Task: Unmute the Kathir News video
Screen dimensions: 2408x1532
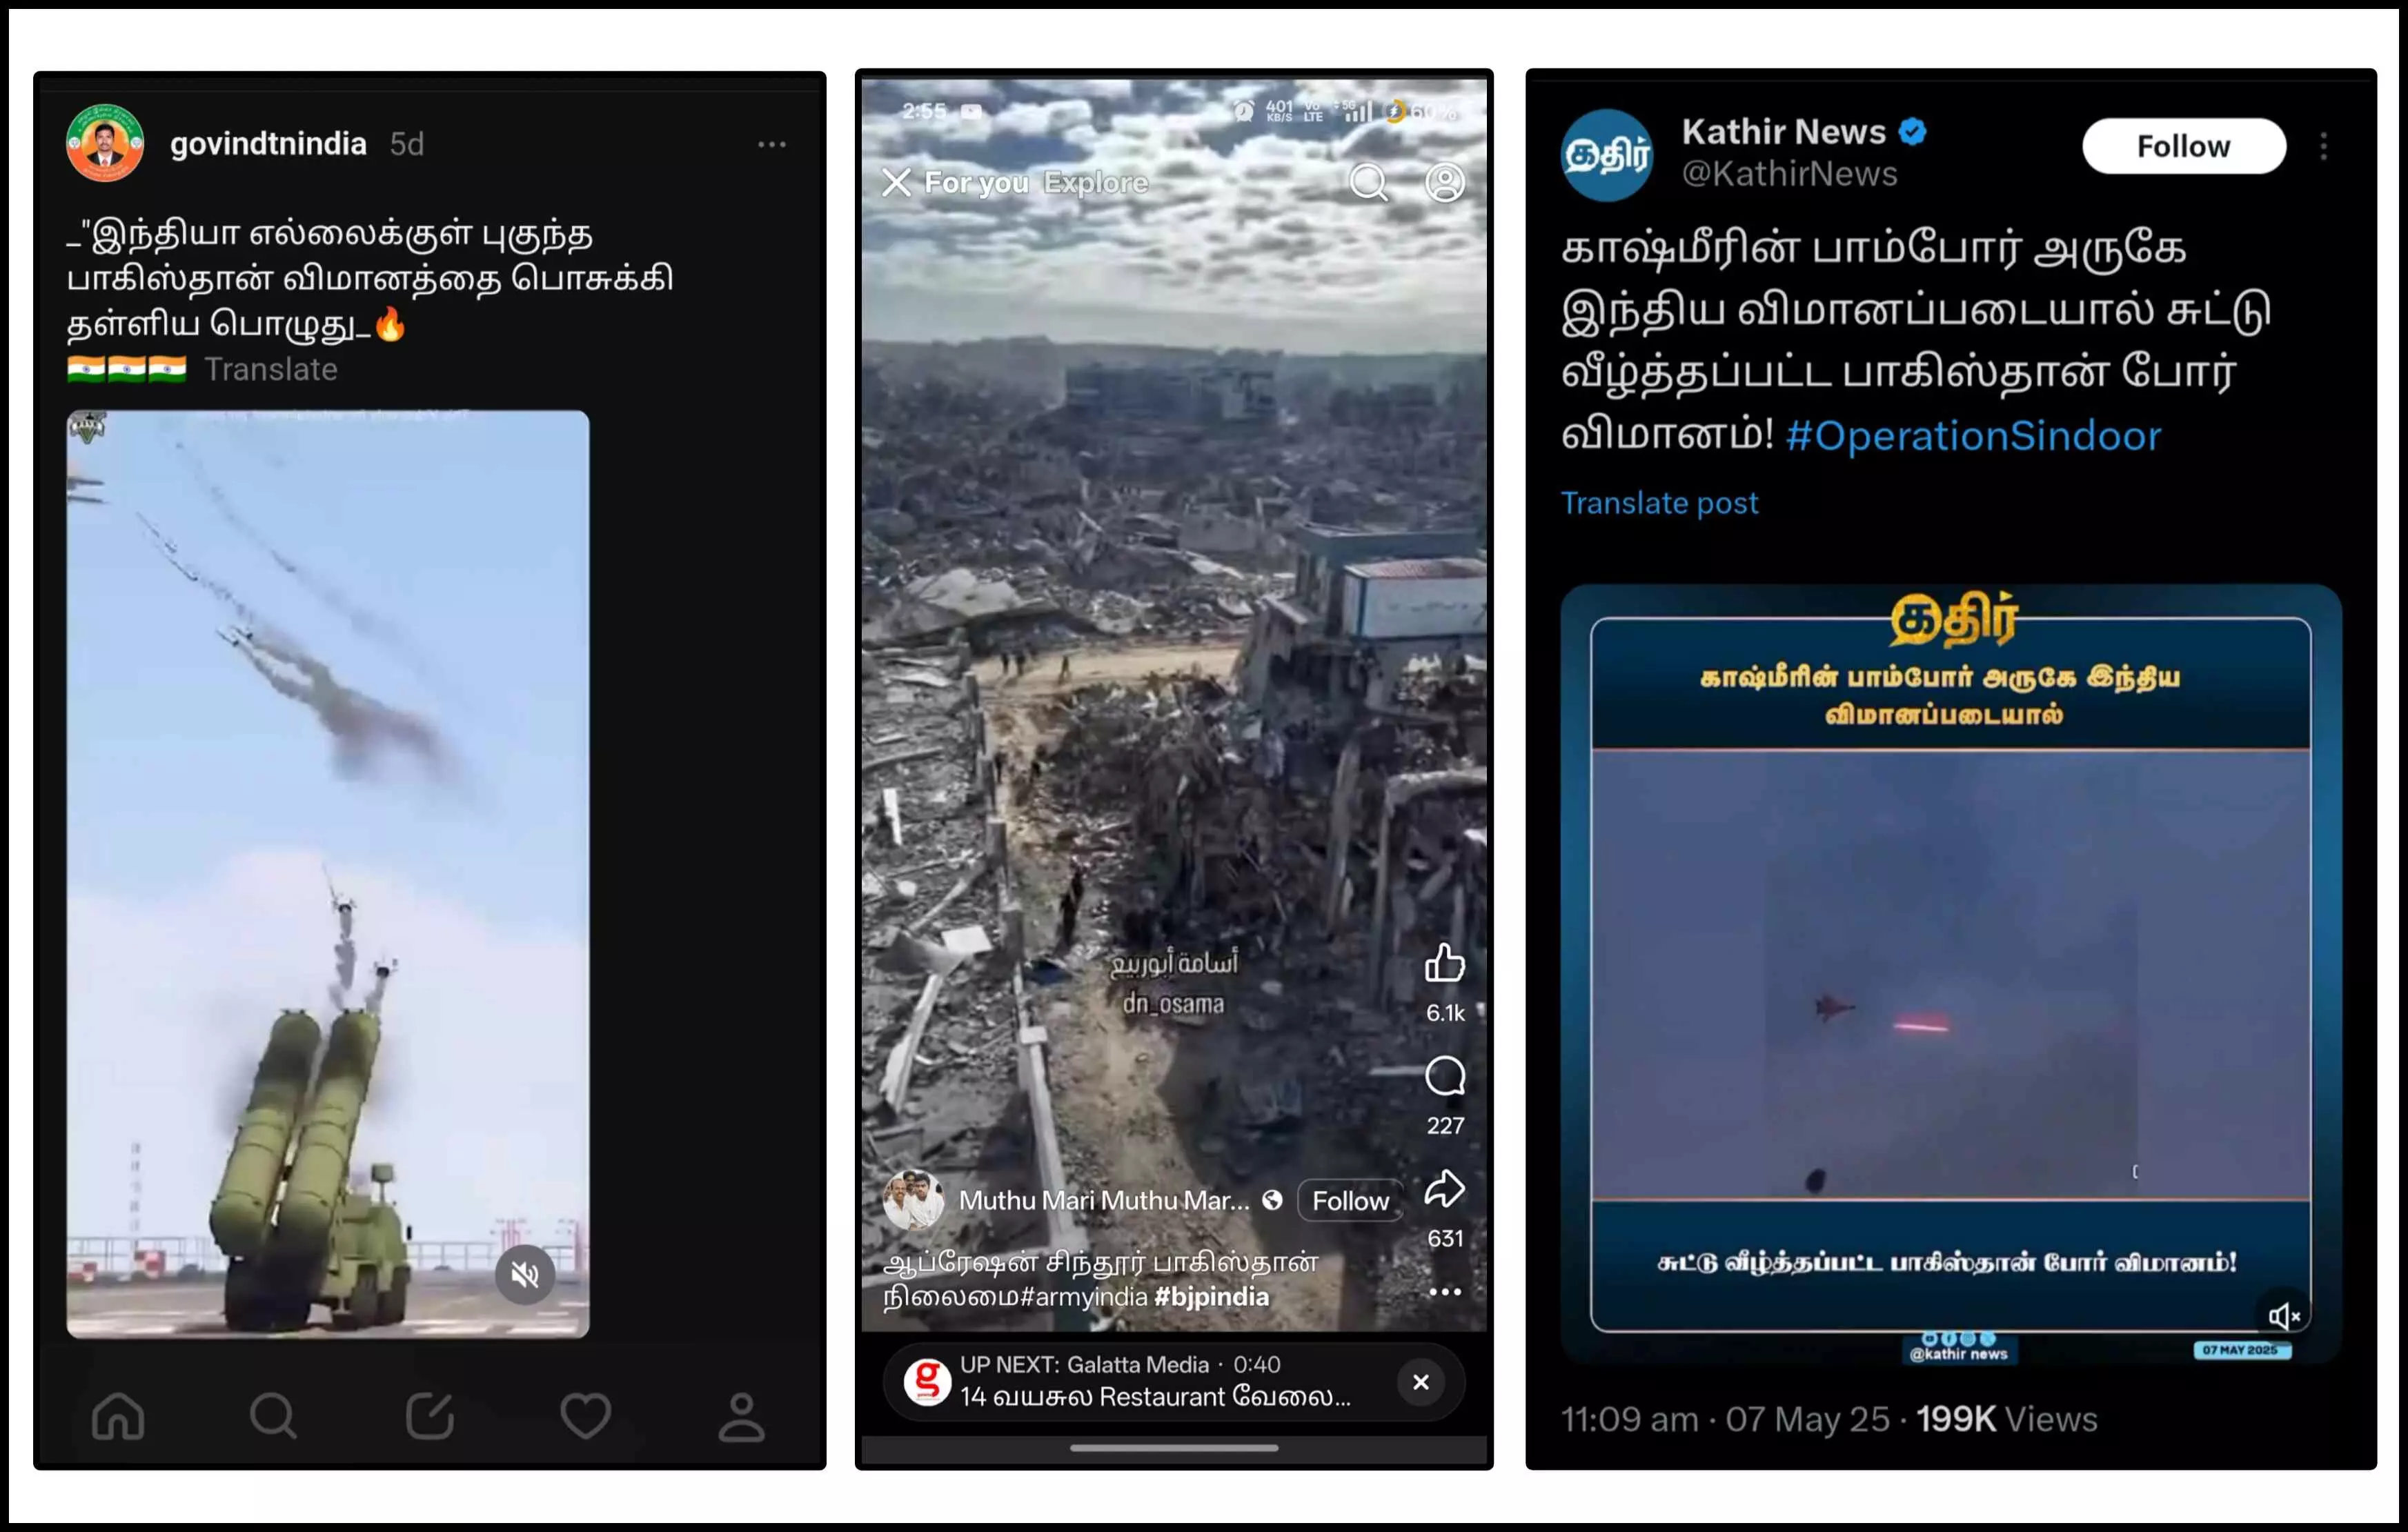Action: (x=2284, y=1316)
